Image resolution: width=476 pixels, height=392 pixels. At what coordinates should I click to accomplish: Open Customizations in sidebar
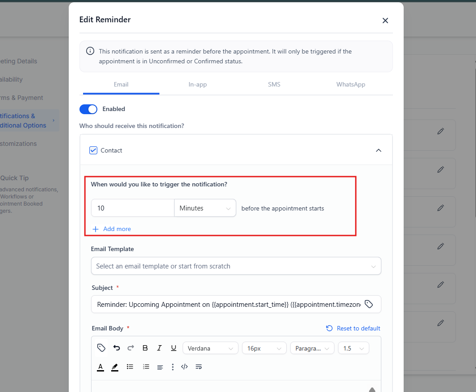point(18,144)
